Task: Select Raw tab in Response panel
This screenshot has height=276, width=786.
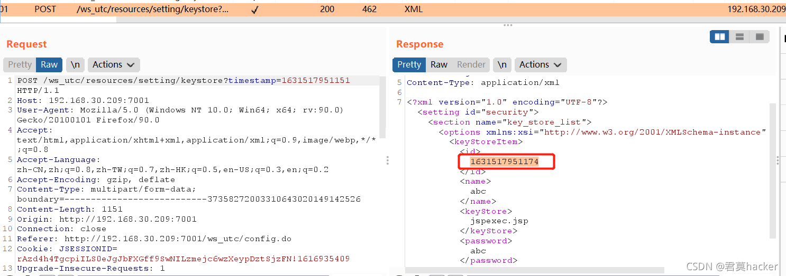Action: 439,64
